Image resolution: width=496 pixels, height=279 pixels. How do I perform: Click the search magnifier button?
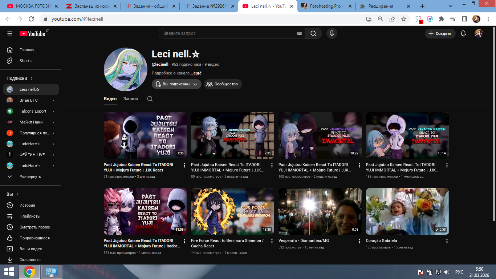click(313, 33)
